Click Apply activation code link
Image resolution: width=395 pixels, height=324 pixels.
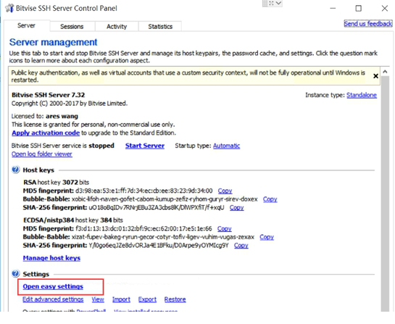pyautogui.click(x=46, y=133)
